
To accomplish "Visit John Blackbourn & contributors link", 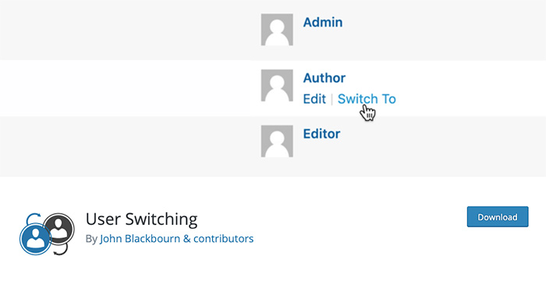I will coord(176,239).
